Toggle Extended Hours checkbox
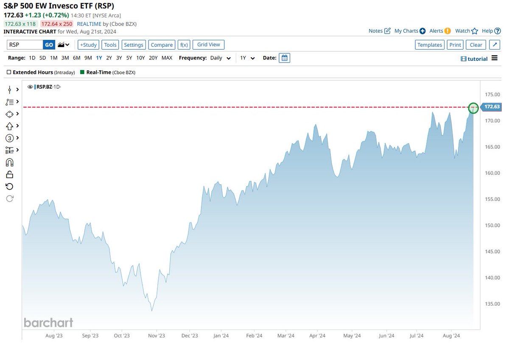This screenshot has width=509, height=345. tap(9, 72)
